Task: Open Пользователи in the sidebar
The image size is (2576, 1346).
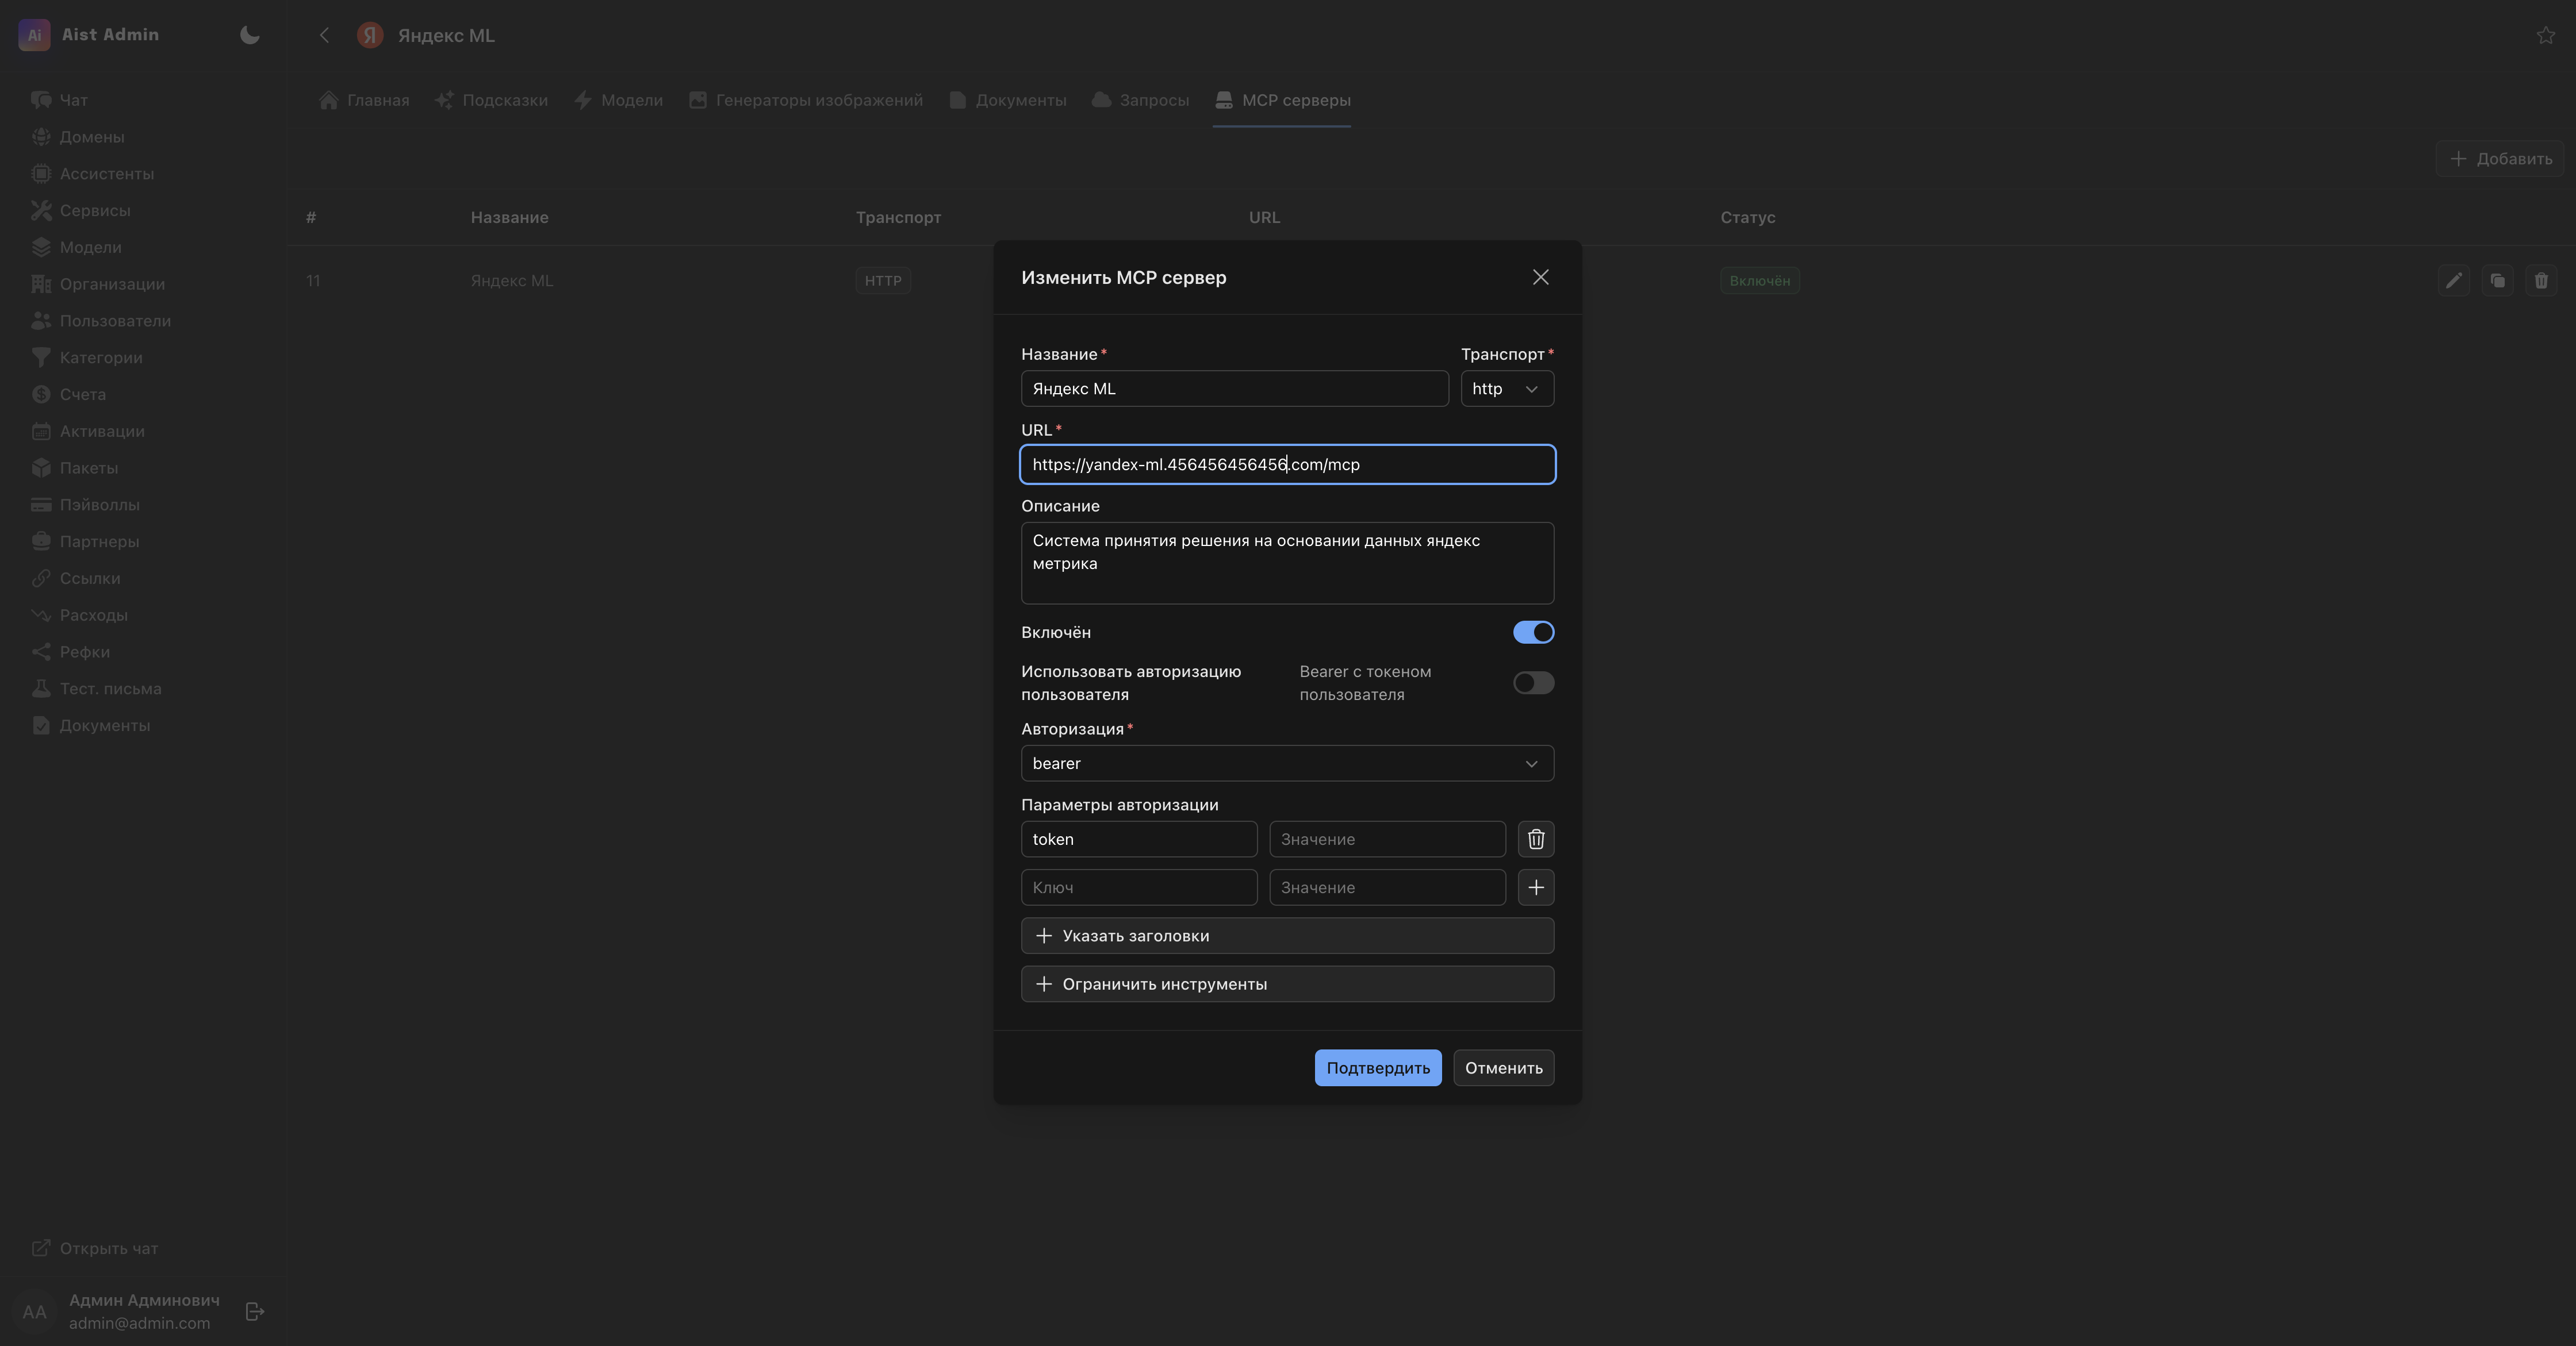Action: pyautogui.click(x=101, y=321)
